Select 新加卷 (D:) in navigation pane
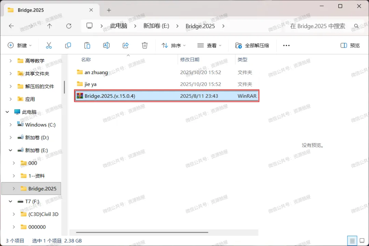 pos(37,137)
